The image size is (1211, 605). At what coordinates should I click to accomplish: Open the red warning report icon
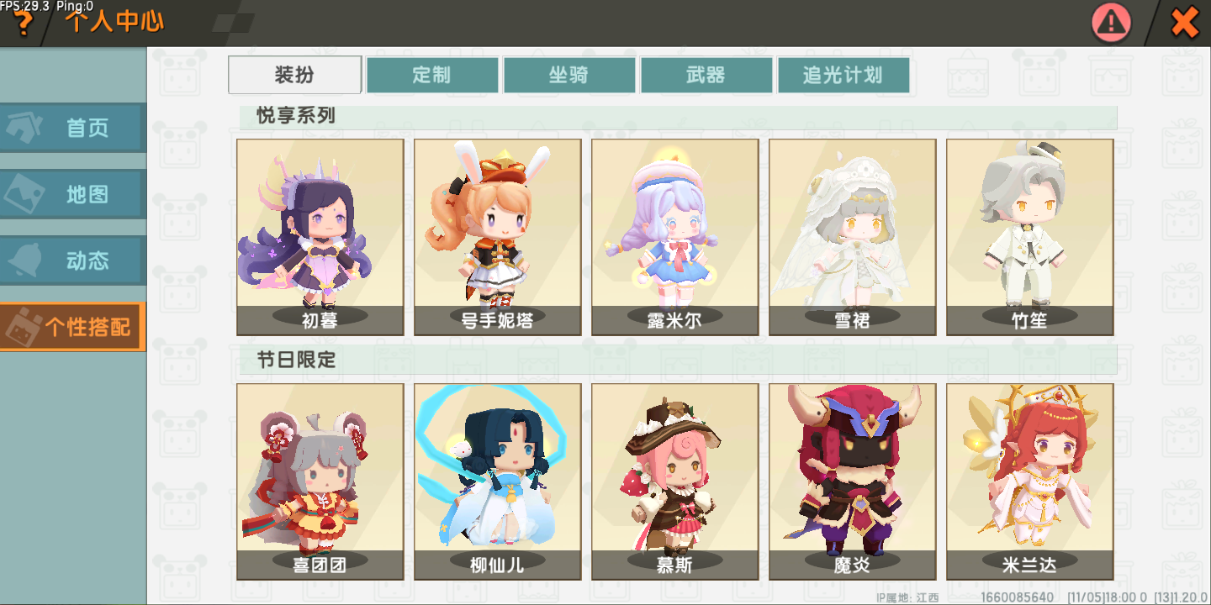pyautogui.click(x=1111, y=23)
